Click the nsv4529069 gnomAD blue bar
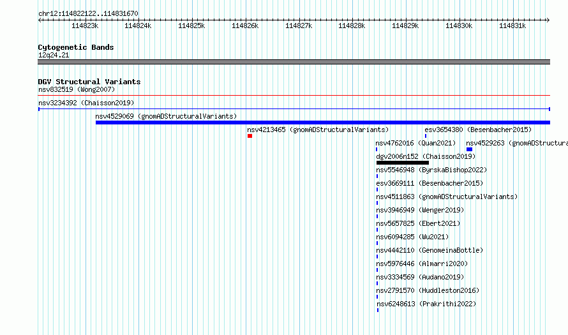 click(323, 123)
